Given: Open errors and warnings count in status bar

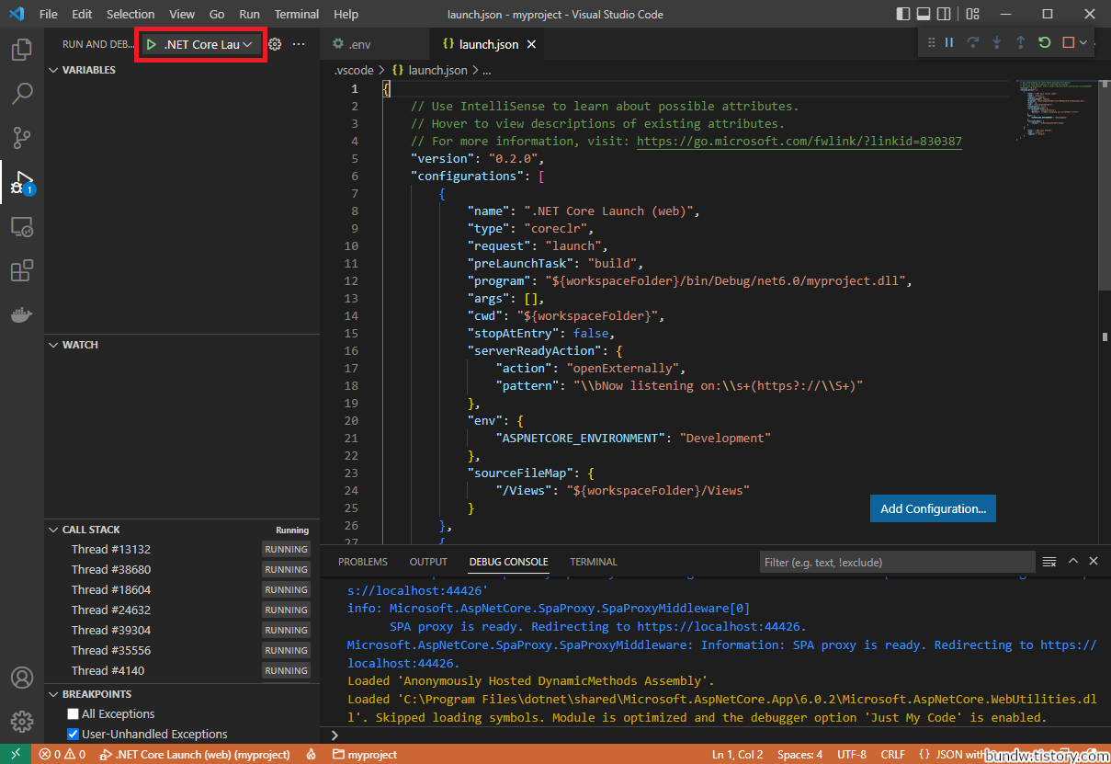Looking at the screenshot, I should (x=62, y=754).
